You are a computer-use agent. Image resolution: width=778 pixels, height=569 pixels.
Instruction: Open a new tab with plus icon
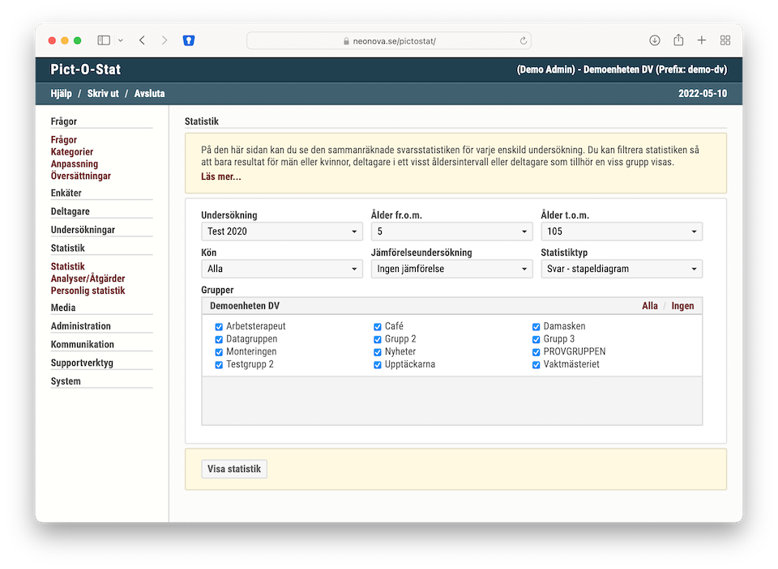(x=702, y=40)
